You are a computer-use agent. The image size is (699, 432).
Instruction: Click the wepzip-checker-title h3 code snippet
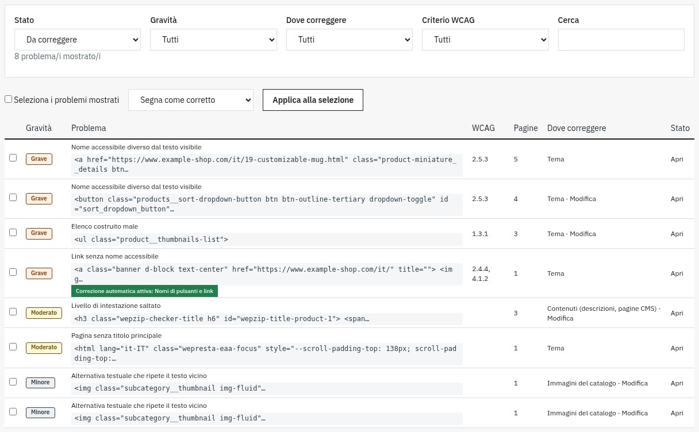[x=267, y=319]
